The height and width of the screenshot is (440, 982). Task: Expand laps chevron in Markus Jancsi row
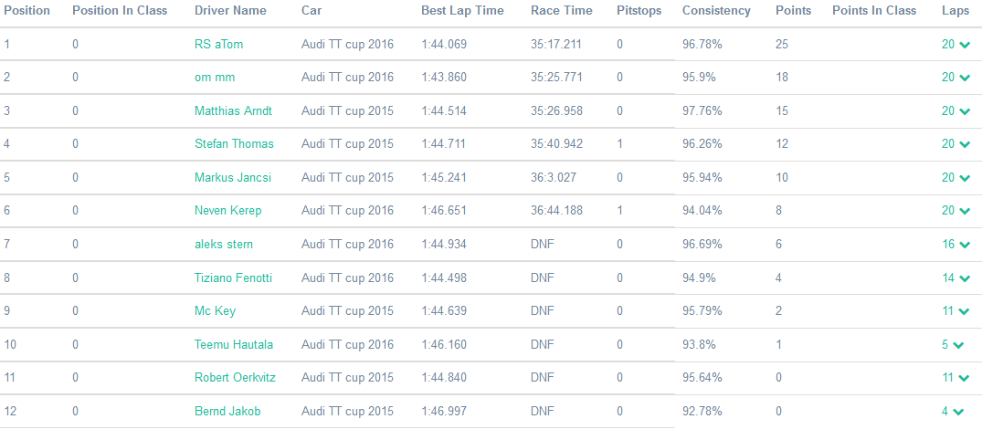(x=965, y=178)
